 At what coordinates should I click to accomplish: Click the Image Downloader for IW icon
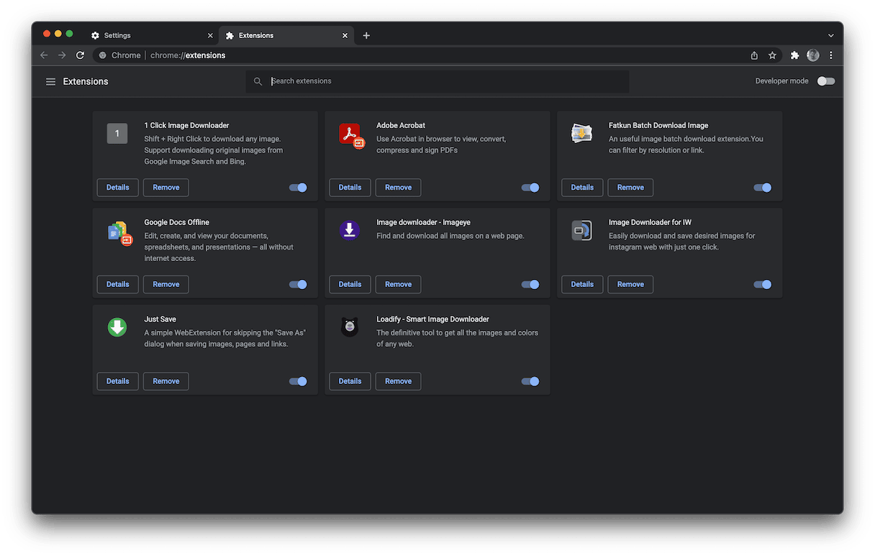click(x=581, y=230)
